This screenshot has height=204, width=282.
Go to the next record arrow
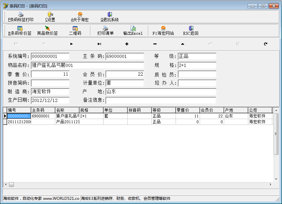point(71,44)
